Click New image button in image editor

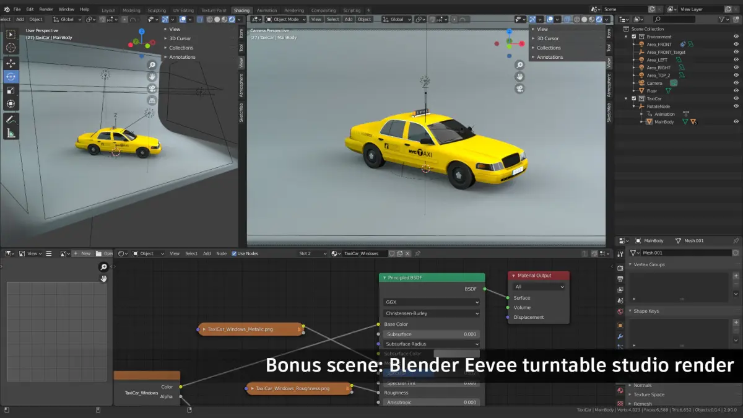[82, 253]
